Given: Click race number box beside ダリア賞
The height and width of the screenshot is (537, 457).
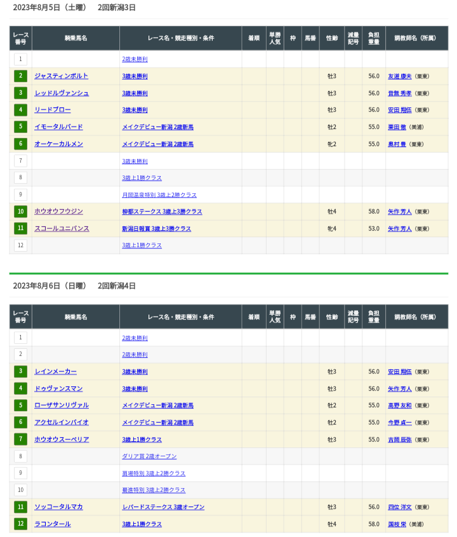Looking at the screenshot, I should [20, 456].
